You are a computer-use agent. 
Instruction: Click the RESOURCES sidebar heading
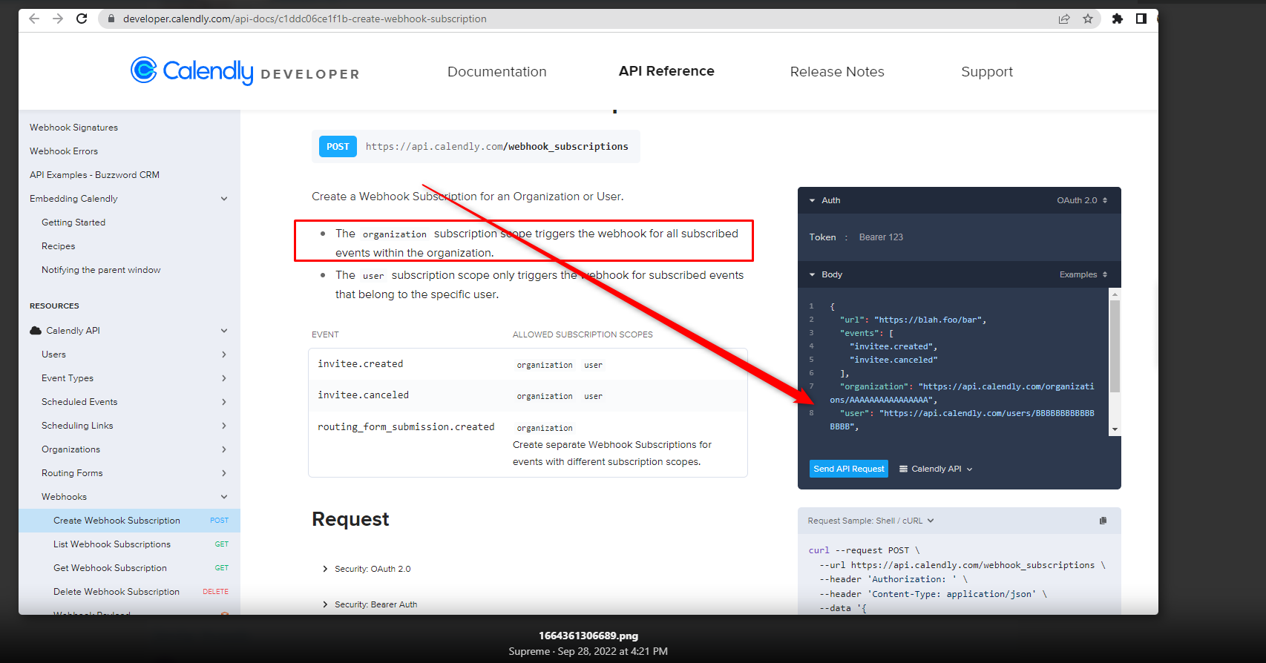coord(54,306)
